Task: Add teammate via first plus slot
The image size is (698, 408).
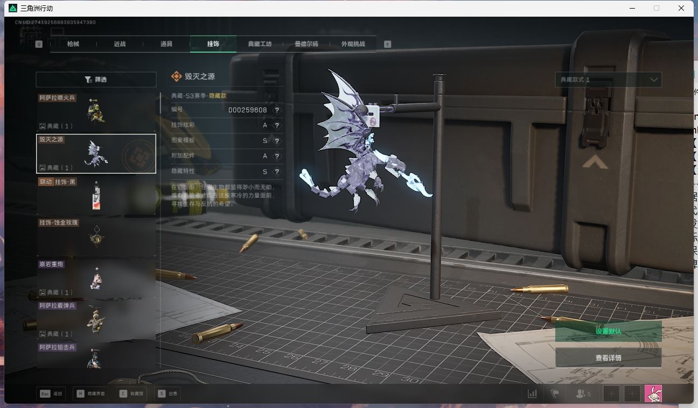Action: point(611,393)
